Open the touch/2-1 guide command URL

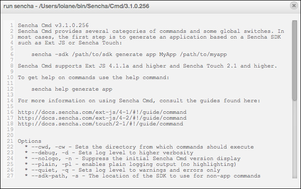pyautogui.click(x=100, y=123)
